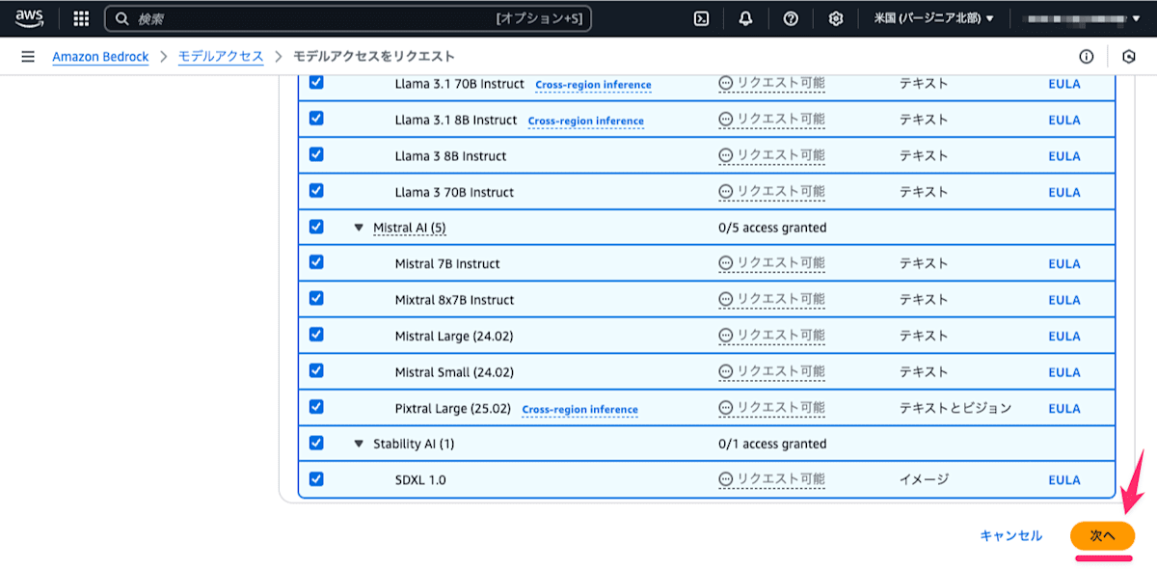Image resolution: width=1157 pixels, height=569 pixels.
Task: Open EULA for SDXL 1.0
Action: point(1064,480)
